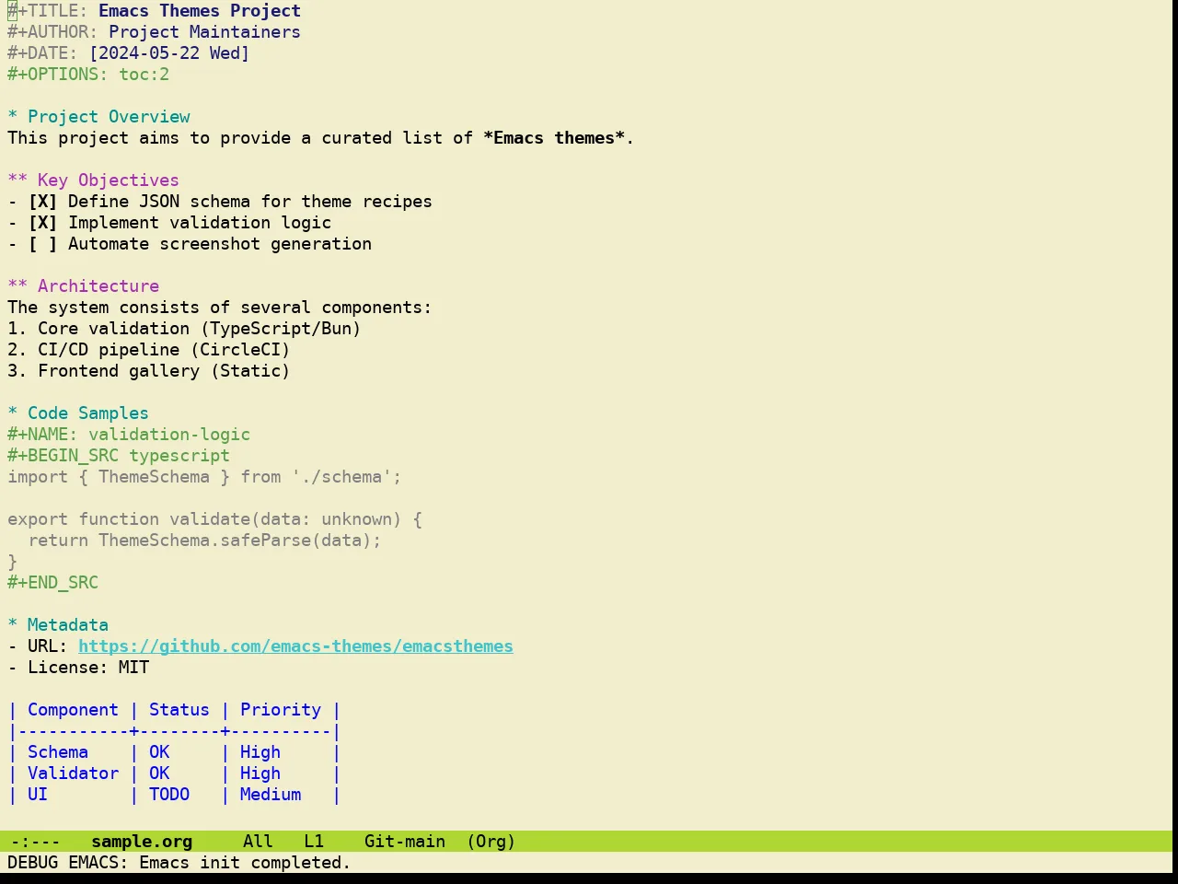Click list item 'Core validation (TypeScript/Bun)'
This screenshot has width=1178, height=884.
tap(200, 329)
